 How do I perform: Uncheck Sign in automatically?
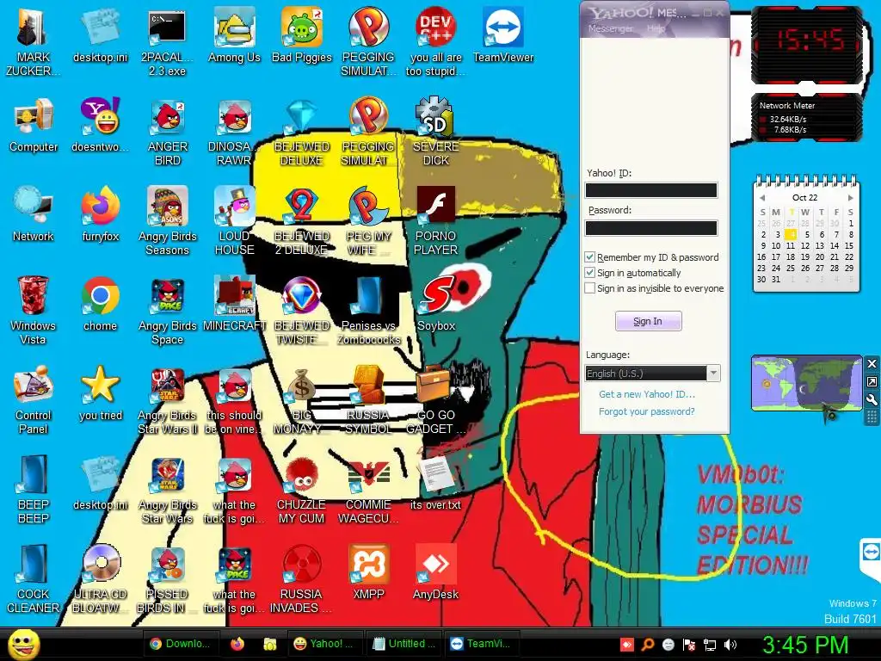pyautogui.click(x=590, y=273)
